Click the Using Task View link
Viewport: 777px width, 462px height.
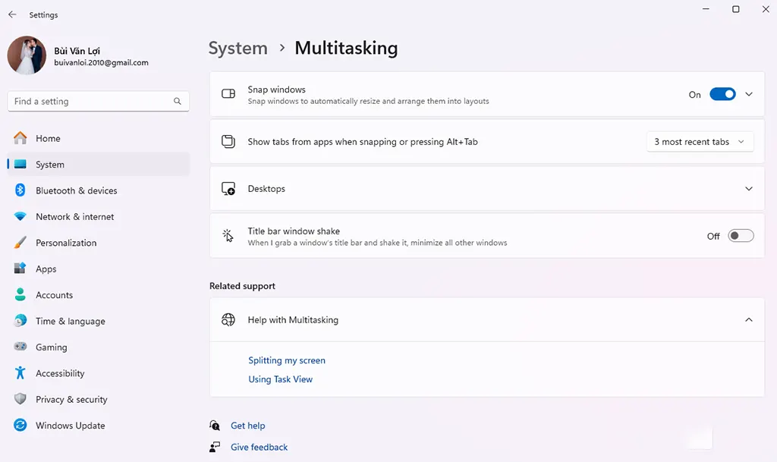[280, 379]
